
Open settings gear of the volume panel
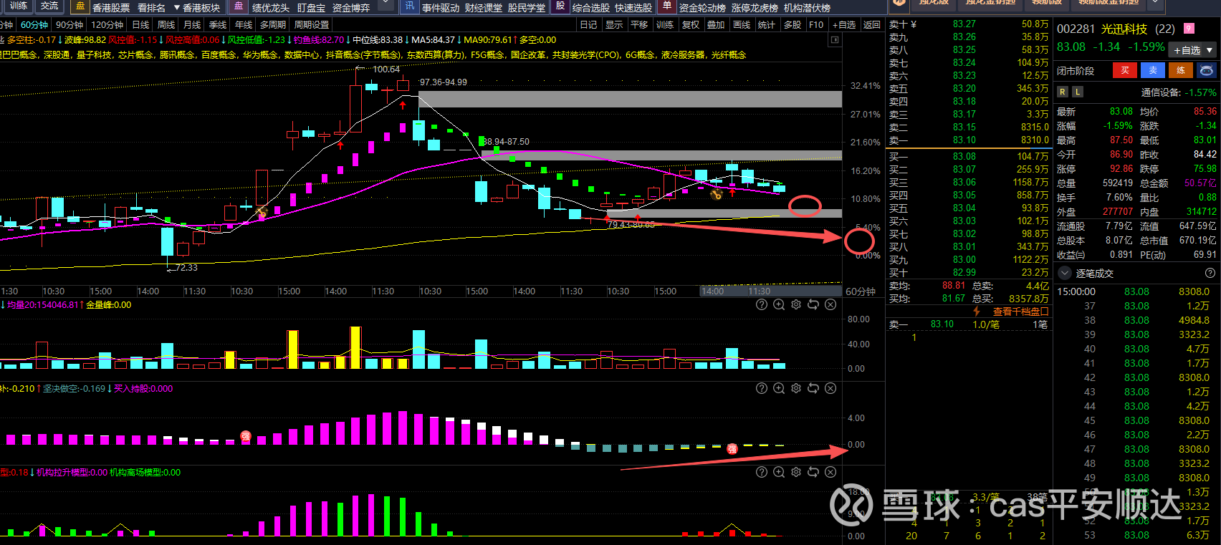point(796,304)
